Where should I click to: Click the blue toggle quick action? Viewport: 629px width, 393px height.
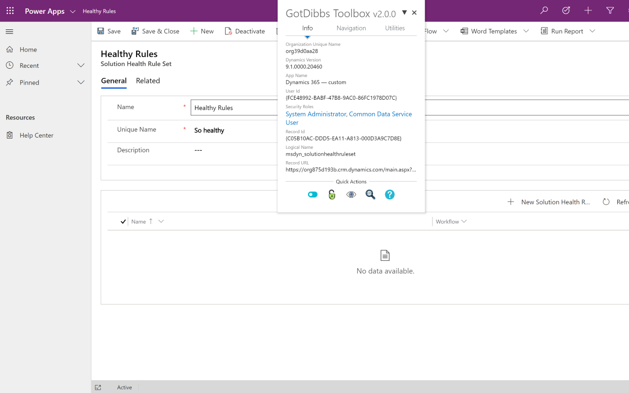click(x=313, y=195)
